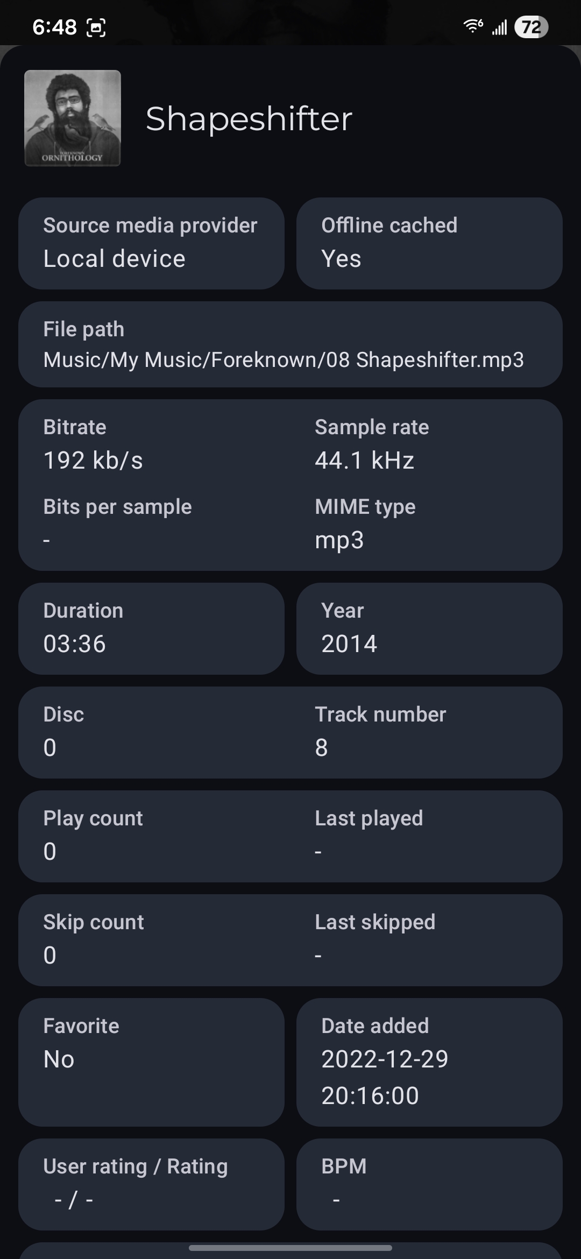581x1259 pixels.
Task: Tap the Shapeshifter song title
Action: (x=249, y=118)
